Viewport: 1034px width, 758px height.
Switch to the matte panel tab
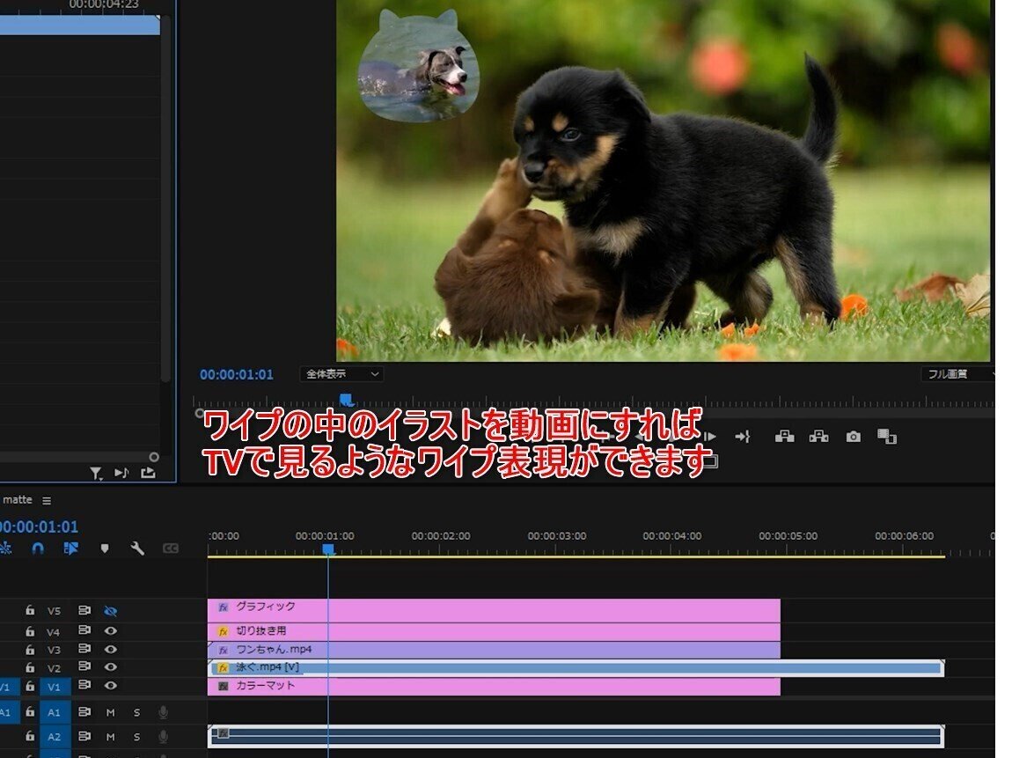16,498
